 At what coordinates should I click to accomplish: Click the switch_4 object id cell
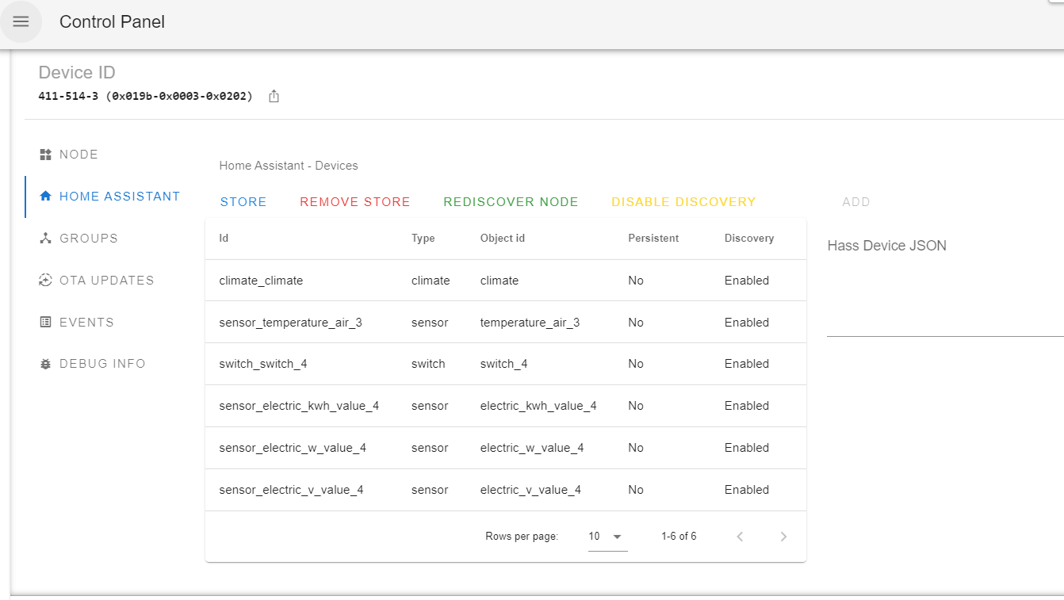click(504, 364)
